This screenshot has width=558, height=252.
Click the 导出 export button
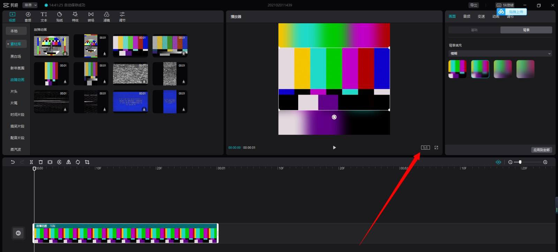473,5
